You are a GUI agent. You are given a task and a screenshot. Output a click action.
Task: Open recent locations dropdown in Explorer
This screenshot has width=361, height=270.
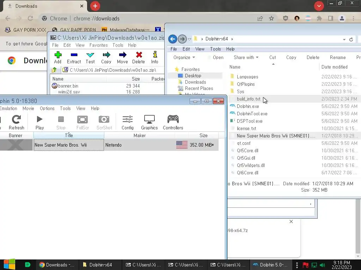(189, 39)
